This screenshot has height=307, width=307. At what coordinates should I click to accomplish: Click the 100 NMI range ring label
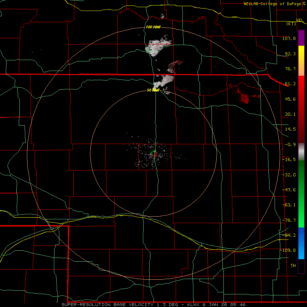pos(153,27)
